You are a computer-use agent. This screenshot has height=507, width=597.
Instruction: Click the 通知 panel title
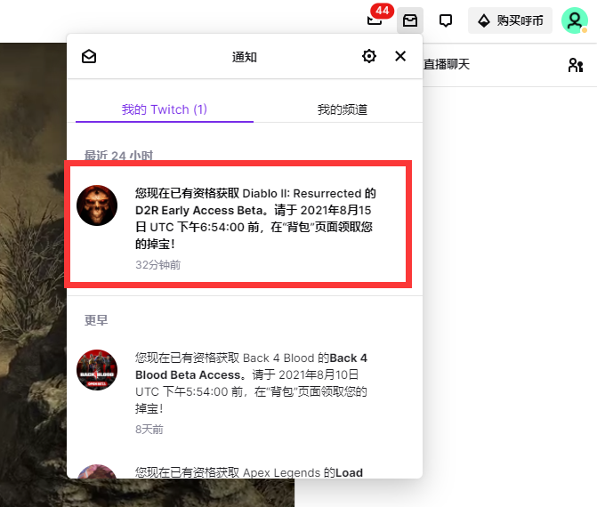click(245, 57)
